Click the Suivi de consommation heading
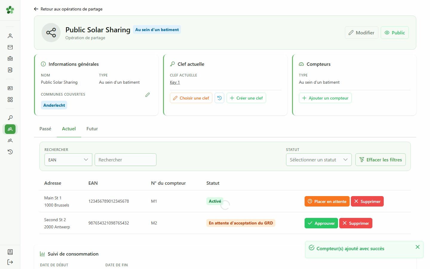Screen dimensions: 430x269 [x=73, y=254]
